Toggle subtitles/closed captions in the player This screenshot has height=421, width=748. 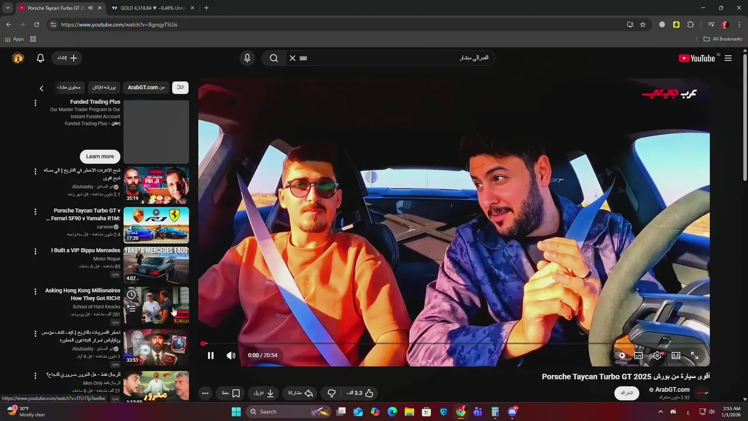click(639, 356)
